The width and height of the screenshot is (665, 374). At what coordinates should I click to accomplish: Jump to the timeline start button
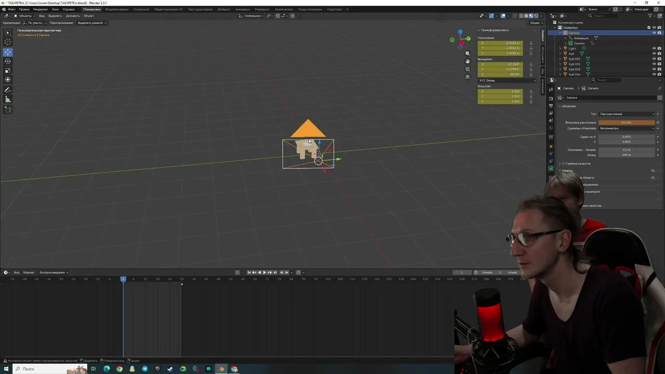point(249,272)
